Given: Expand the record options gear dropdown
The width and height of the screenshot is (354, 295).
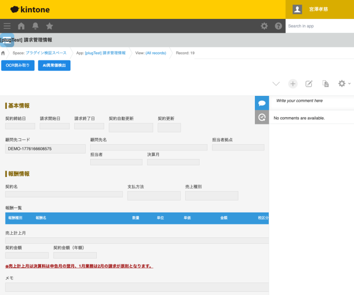Looking at the screenshot, I should pos(344,83).
